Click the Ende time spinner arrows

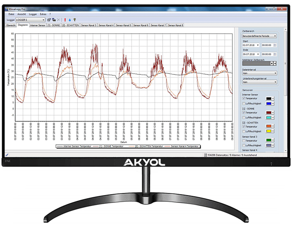[275, 54]
